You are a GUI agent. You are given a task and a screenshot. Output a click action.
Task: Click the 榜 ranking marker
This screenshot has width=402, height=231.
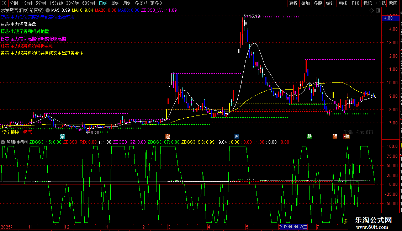pyautogui.click(x=347, y=136)
